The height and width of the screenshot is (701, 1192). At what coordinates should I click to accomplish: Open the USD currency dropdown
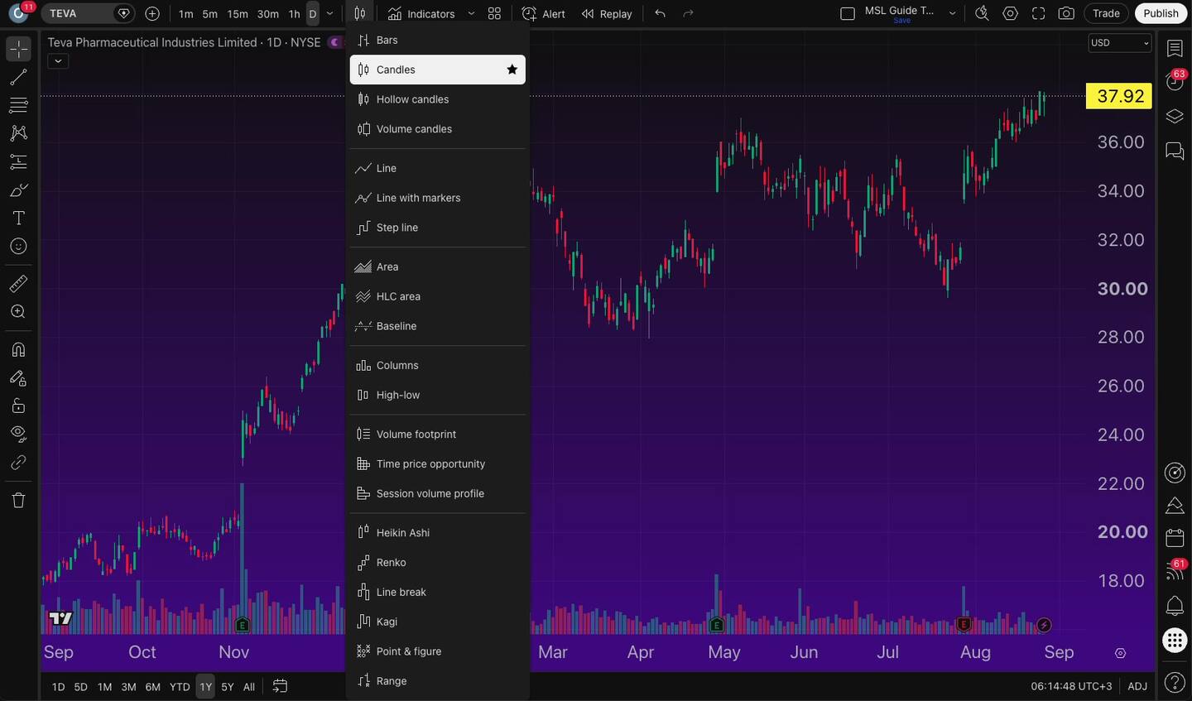1120,43
